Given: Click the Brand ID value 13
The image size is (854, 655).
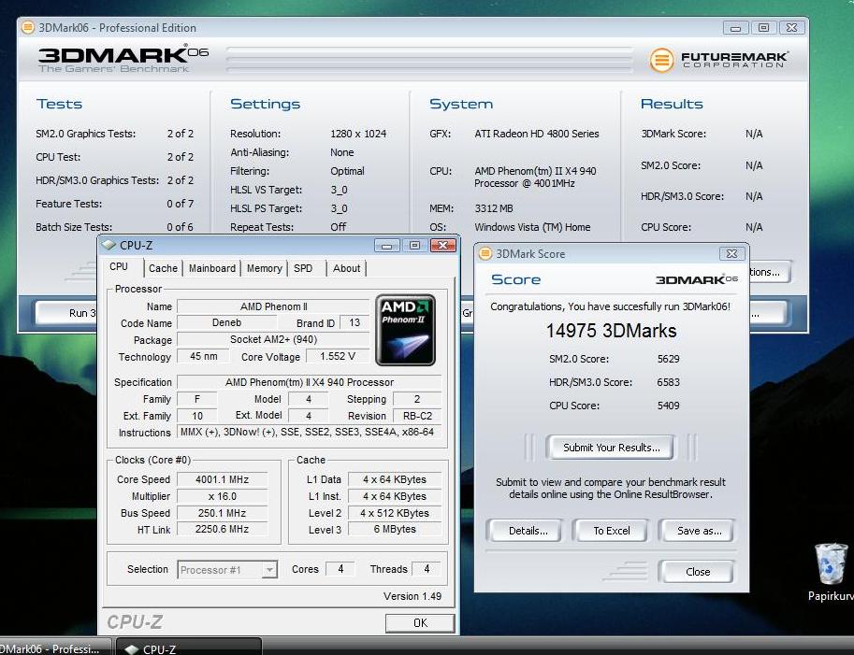Looking at the screenshot, I should 355,322.
